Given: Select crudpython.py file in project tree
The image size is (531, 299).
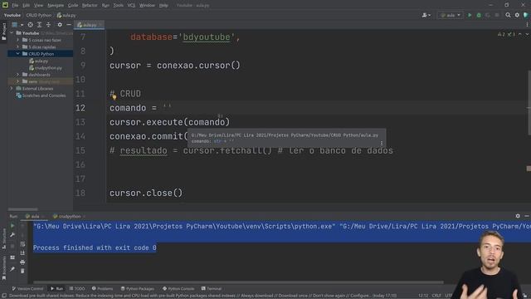Looking at the screenshot, I should pos(46,68).
